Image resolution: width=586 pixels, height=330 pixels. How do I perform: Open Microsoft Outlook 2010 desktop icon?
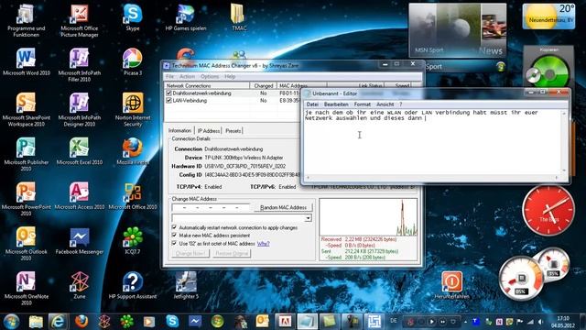pyautogui.click(x=27, y=243)
